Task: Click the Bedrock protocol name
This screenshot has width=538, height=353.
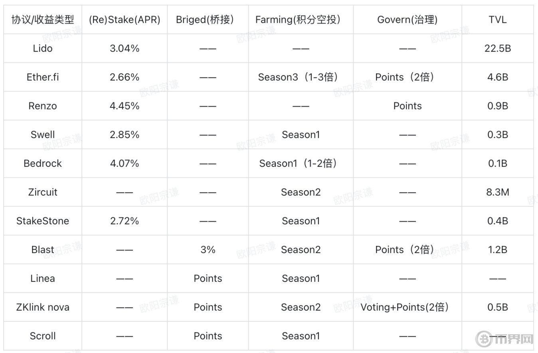Action: [x=43, y=163]
